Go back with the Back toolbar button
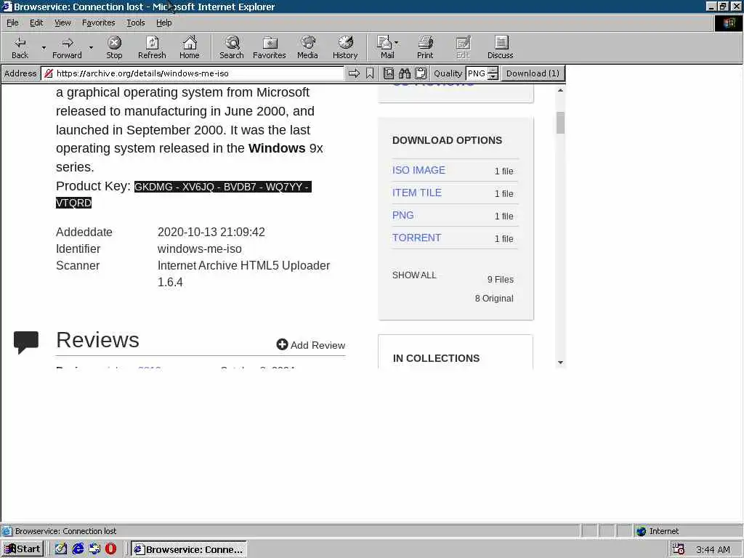The height and width of the screenshot is (558, 744). point(20,47)
